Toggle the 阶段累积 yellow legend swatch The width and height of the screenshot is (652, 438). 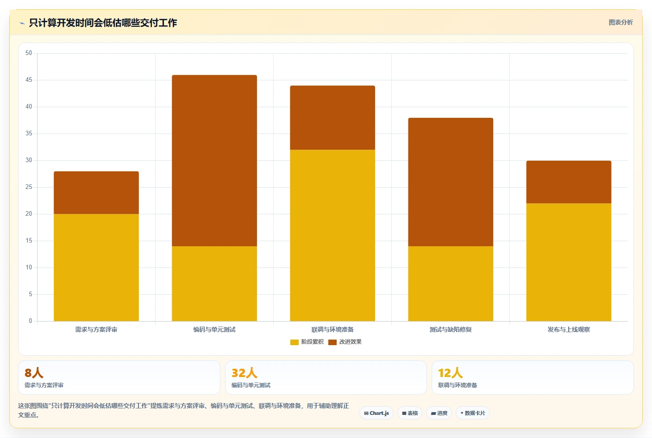(x=295, y=342)
